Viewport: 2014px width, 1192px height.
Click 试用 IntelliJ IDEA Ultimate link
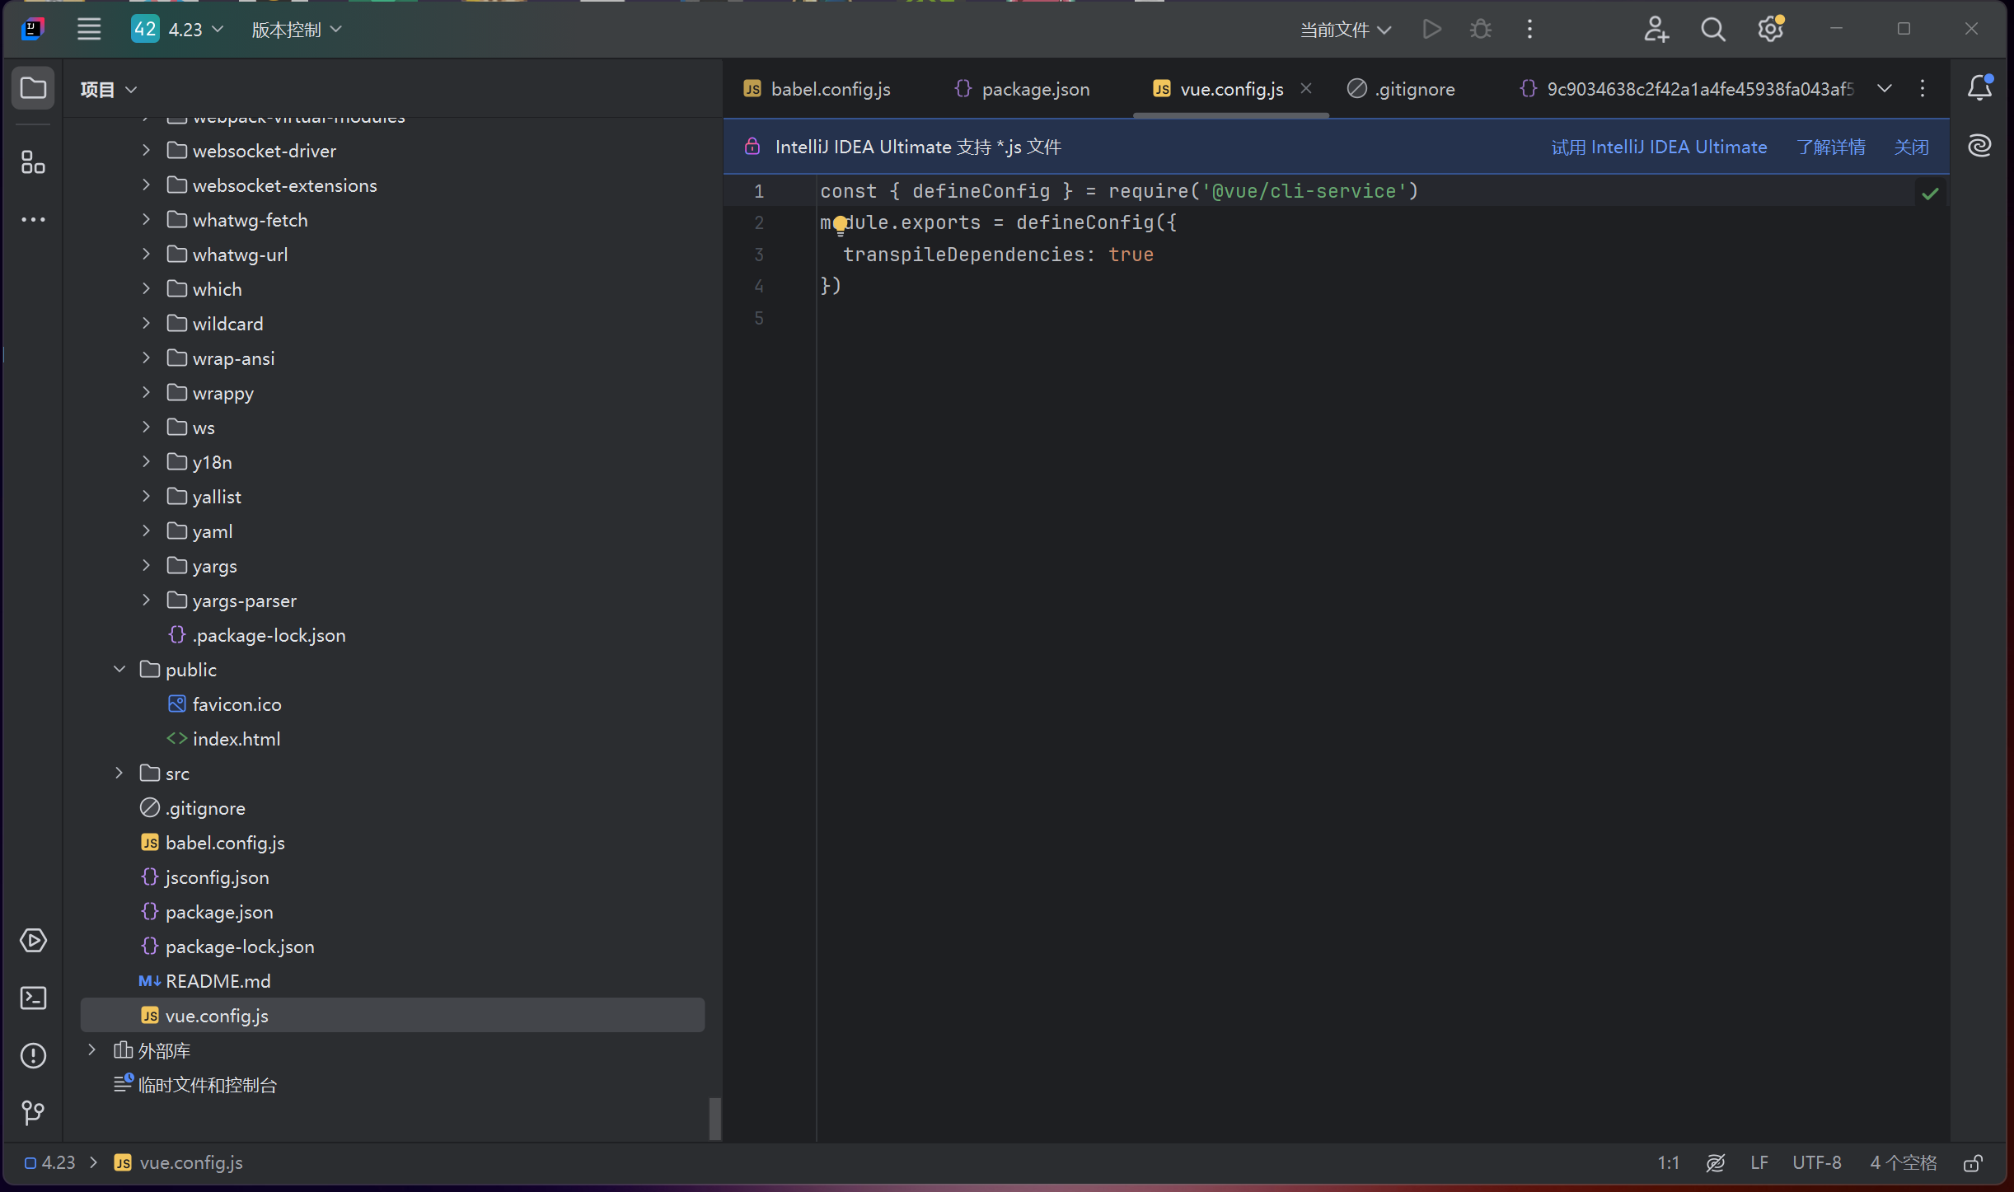pyautogui.click(x=1659, y=147)
